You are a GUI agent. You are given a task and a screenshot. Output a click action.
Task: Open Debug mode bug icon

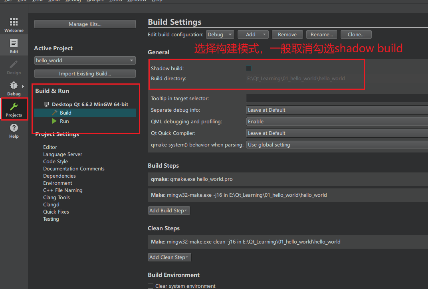tap(14, 86)
